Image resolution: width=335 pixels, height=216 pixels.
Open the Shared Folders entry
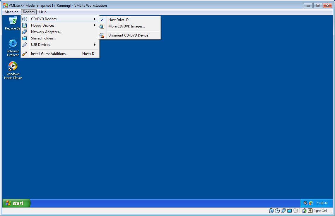pyautogui.click(x=60, y=38)
